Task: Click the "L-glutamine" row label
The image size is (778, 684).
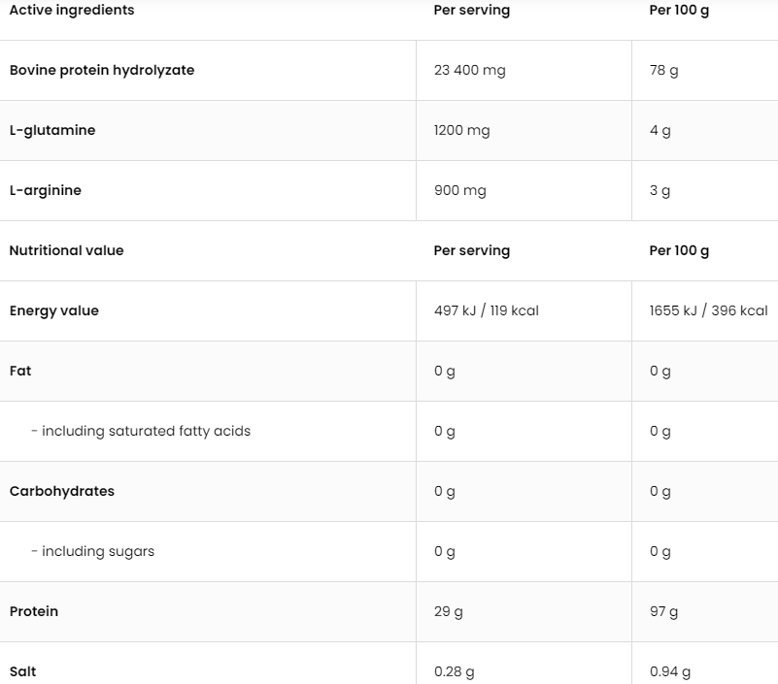Action: coord(52,130)
